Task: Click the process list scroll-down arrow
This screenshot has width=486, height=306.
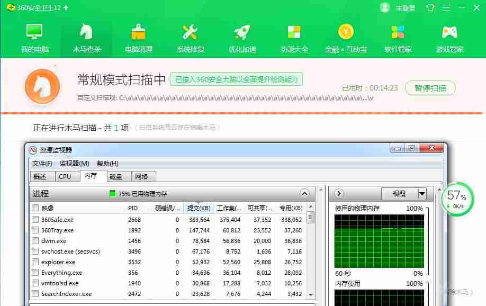Action: pos(311,295)
